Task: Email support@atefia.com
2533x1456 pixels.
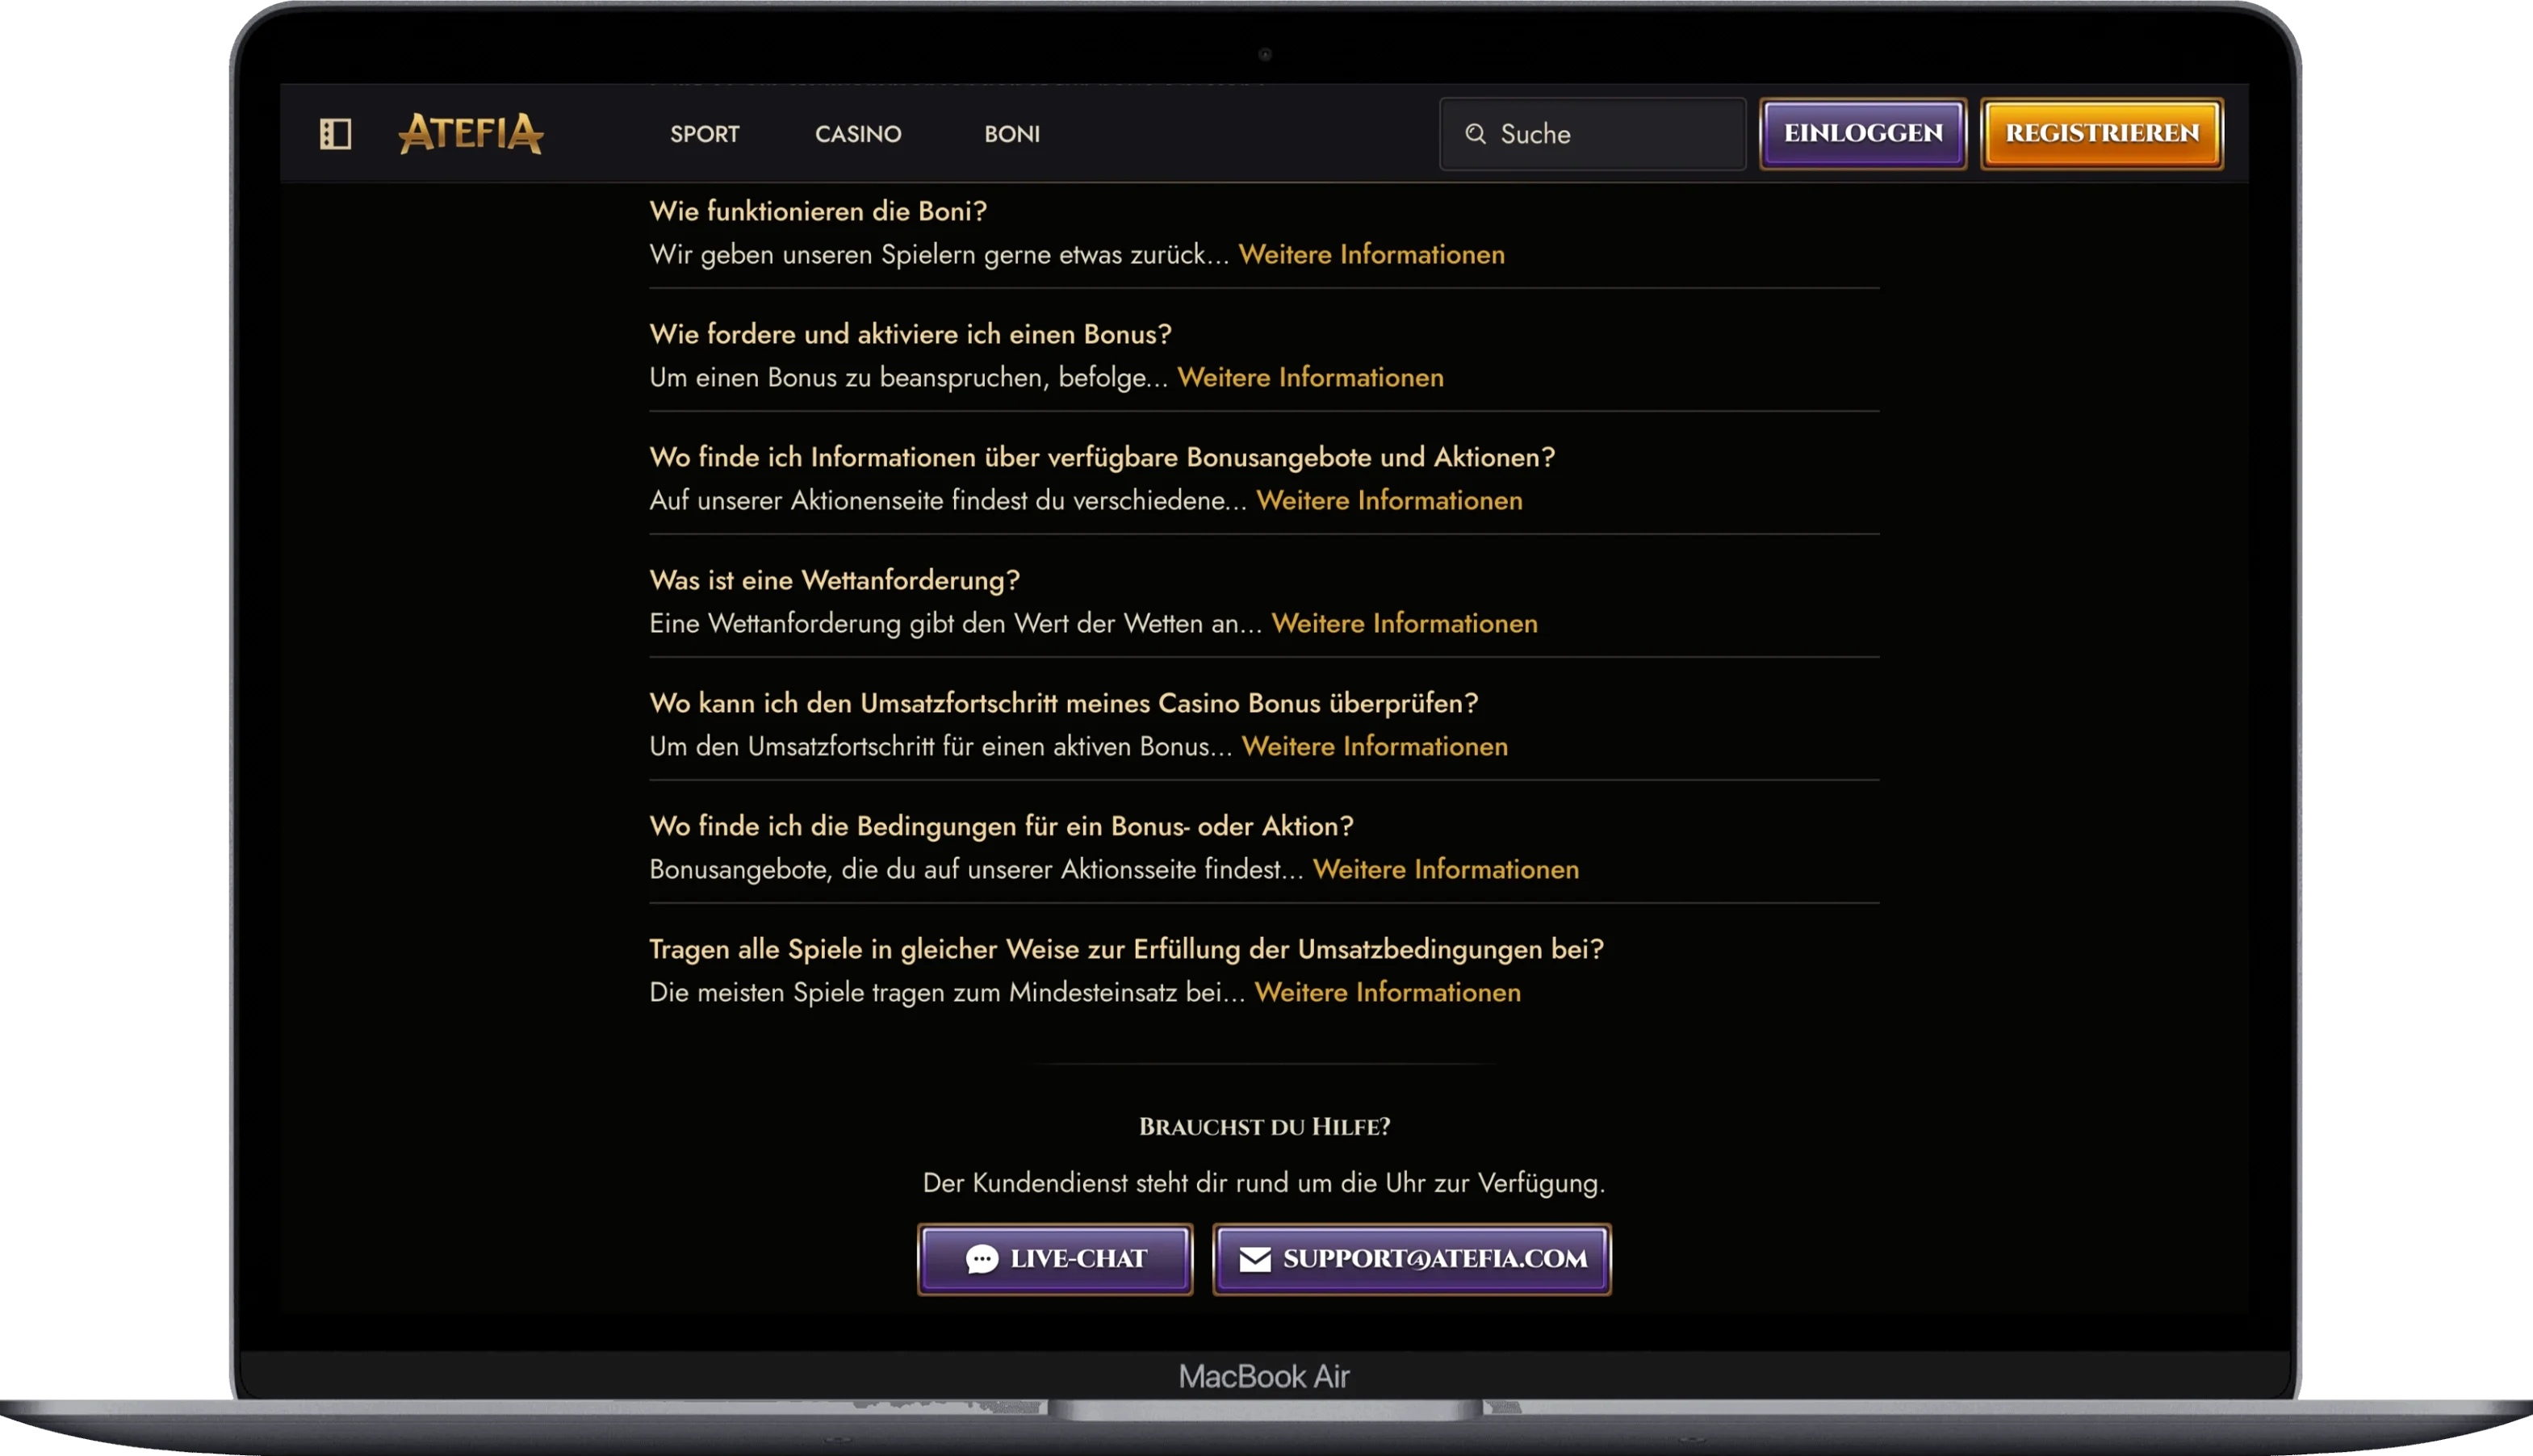Action: pyautogui.click(x=1412, y=1259)
